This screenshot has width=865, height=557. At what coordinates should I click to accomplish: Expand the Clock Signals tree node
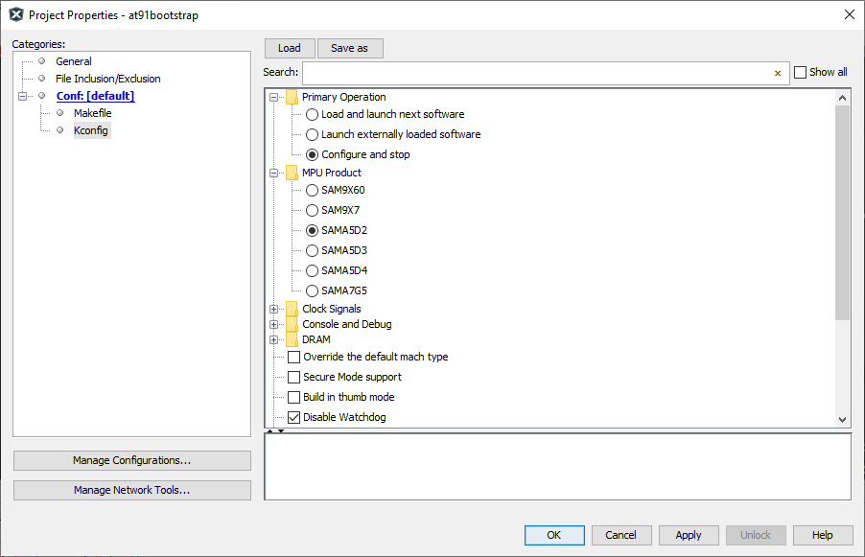274,309
